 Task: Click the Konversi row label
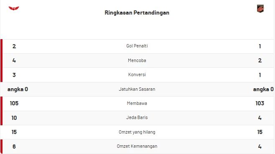137,75
